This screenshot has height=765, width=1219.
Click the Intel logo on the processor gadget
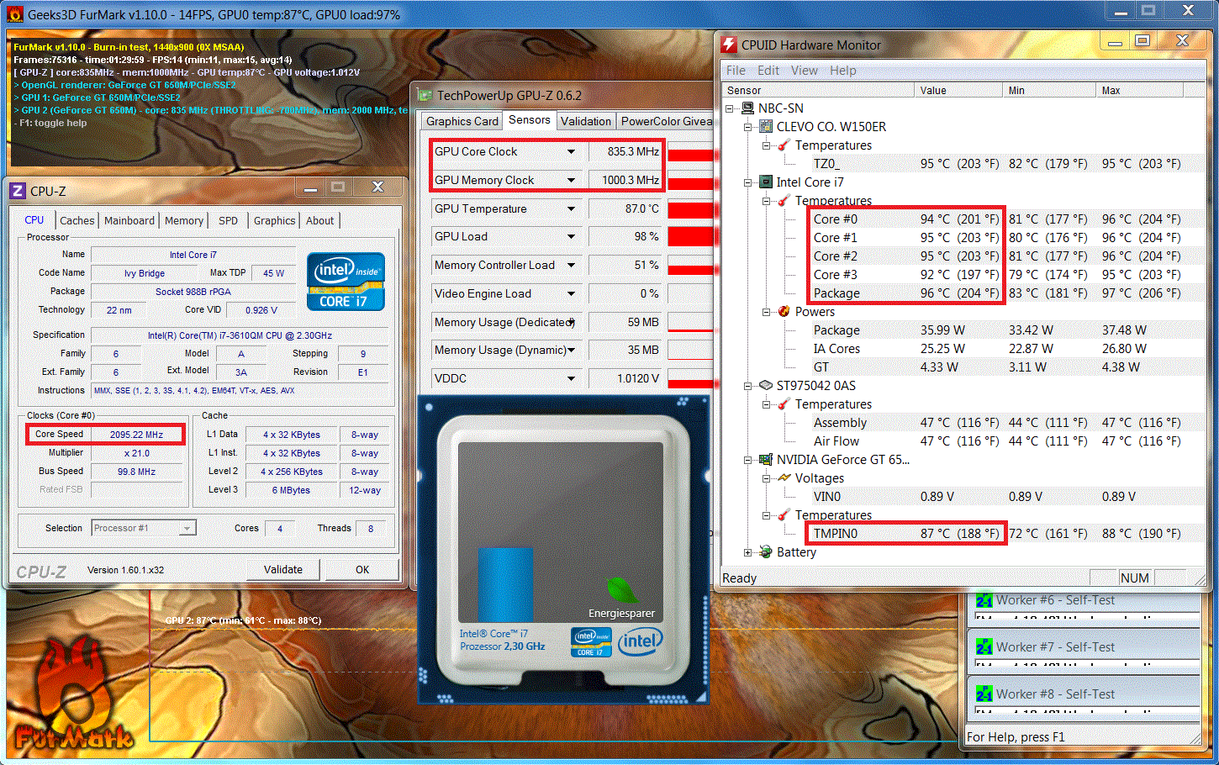click(640, 642)
